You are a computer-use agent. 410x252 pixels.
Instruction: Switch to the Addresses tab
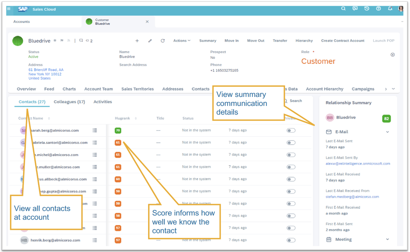173,89
